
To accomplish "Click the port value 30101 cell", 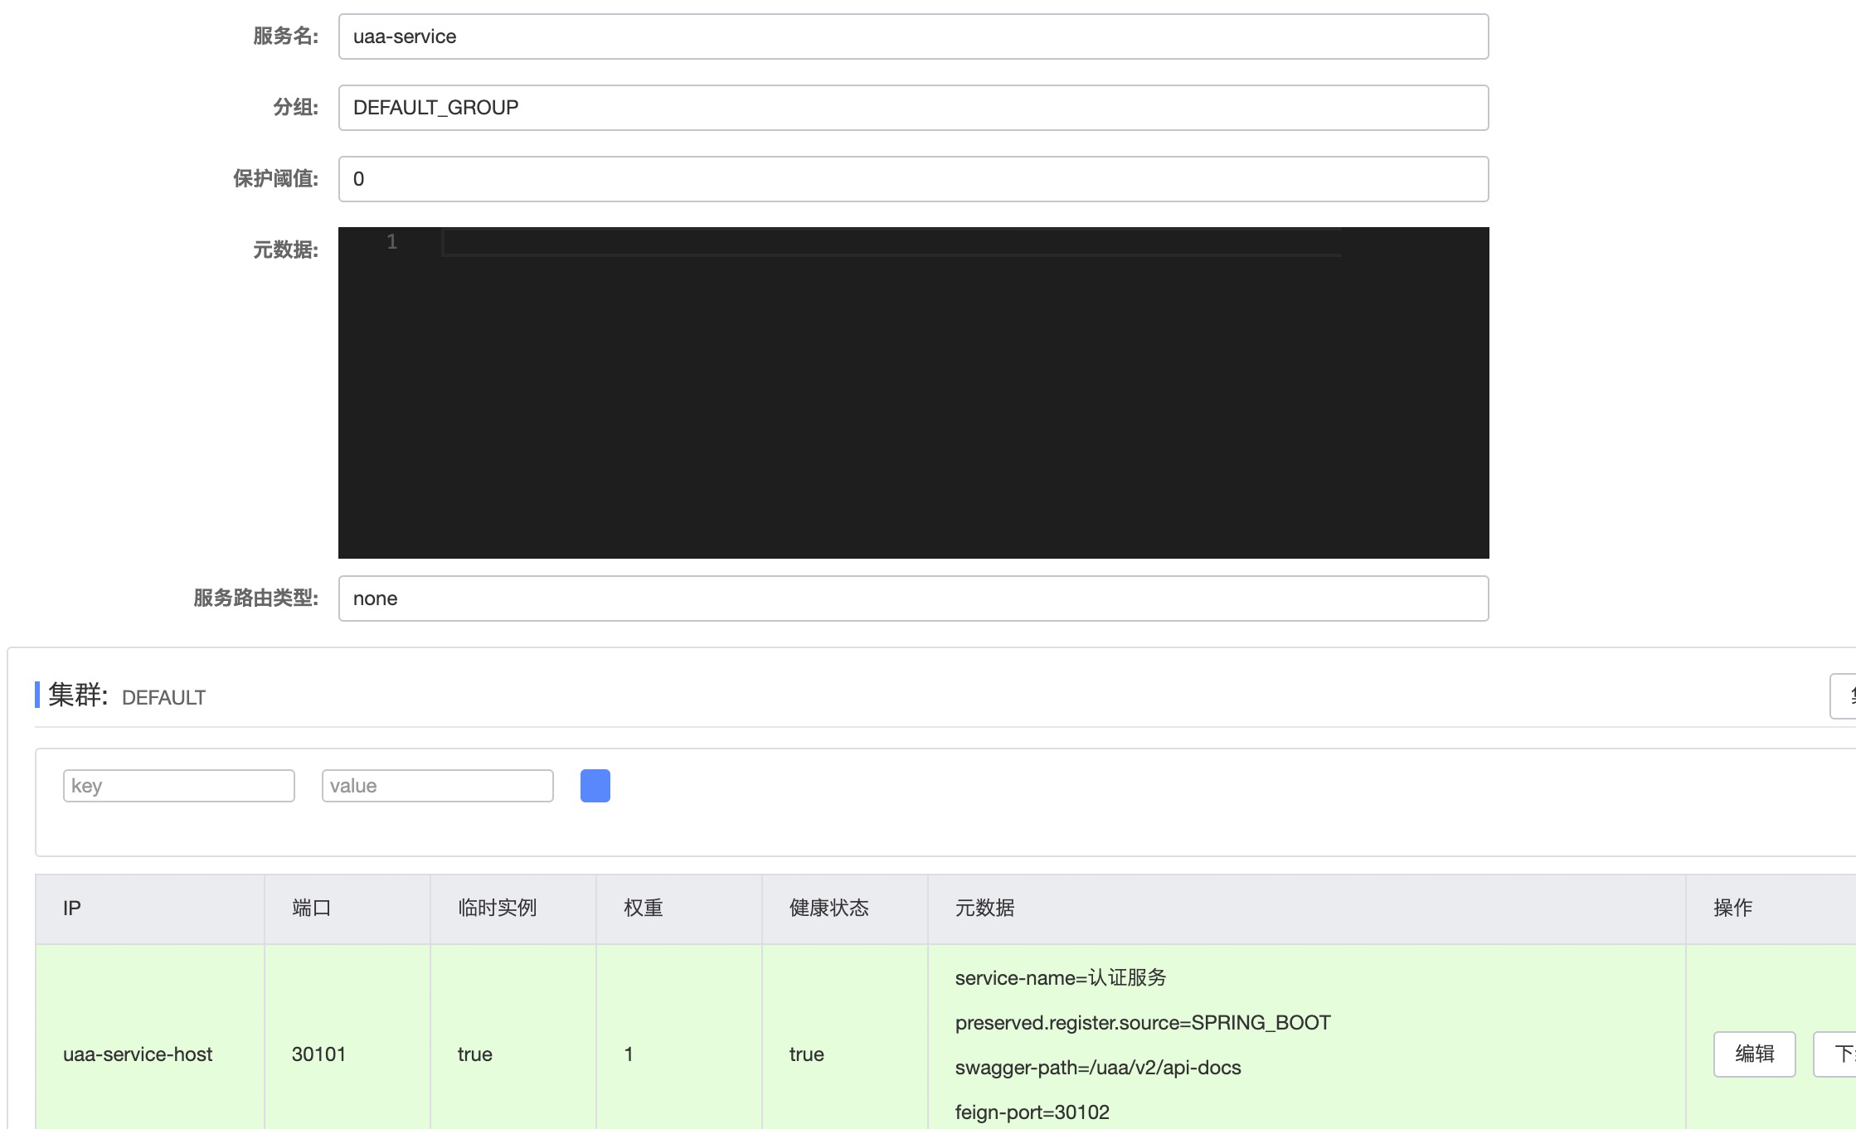I will (318, 1054).
